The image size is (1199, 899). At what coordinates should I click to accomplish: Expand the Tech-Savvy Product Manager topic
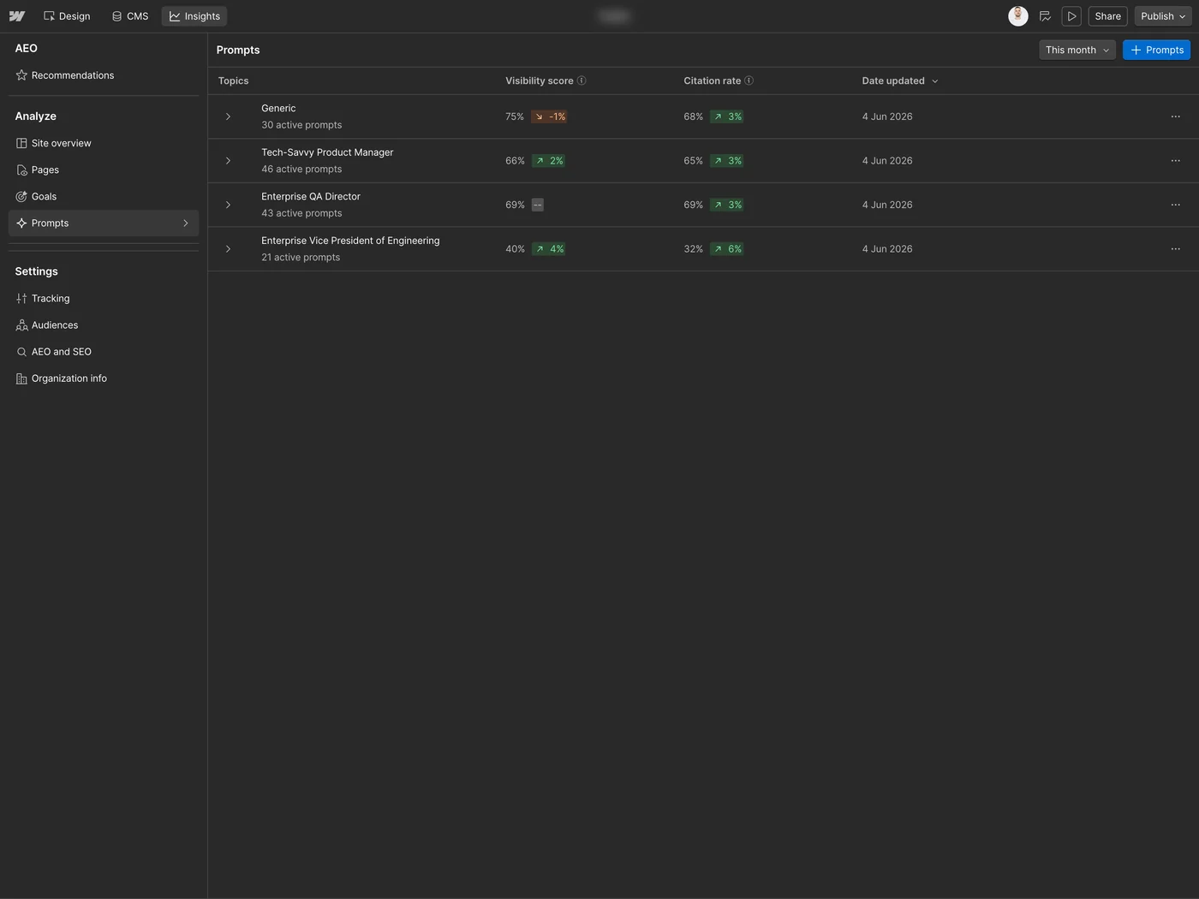tap(228, 161)
